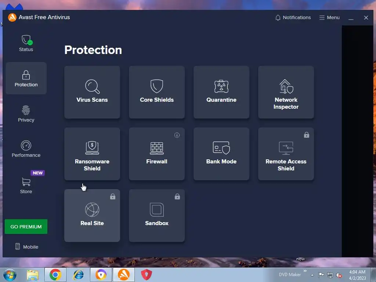376x282 pixels.
Task: Show hidden system tray icons
Action: [x=312, y=275]
